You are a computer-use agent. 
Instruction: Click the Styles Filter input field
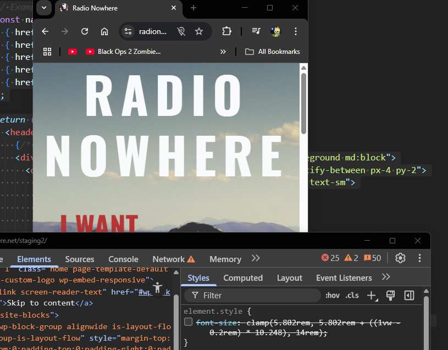[x=252, y=296]
